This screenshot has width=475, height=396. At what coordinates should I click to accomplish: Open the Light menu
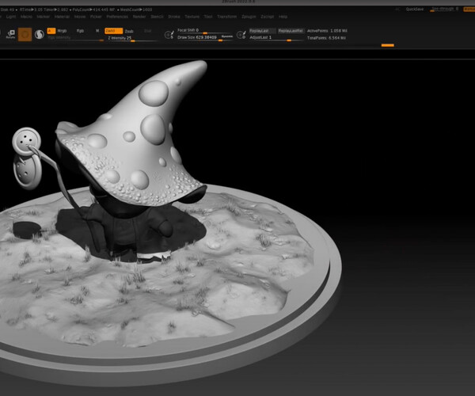(11, 17)
